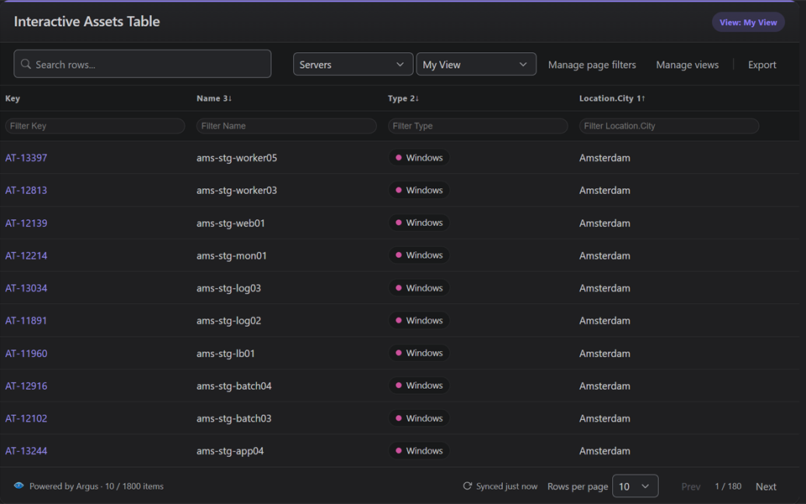Click the name ams-stg-lb01

[x=226, y=354]
